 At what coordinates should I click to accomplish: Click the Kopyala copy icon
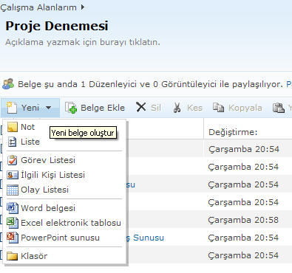click(x=218, y=108)
